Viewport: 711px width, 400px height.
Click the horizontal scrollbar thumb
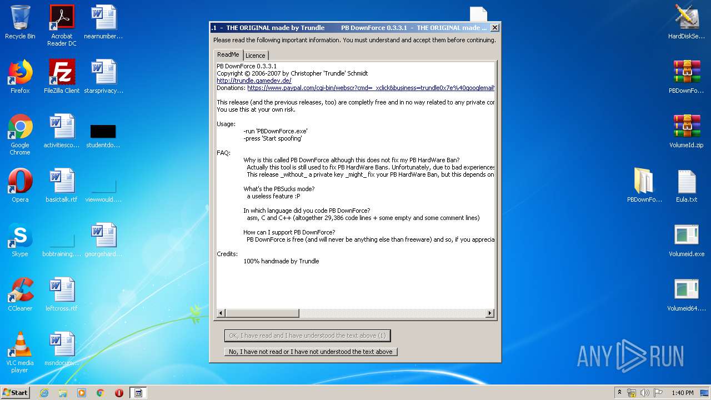click(262, 313)
